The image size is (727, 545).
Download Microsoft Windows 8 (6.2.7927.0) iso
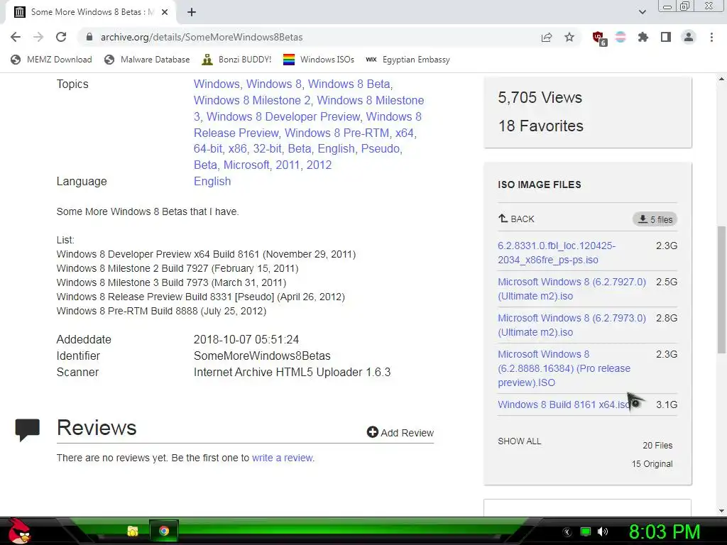coord(572,289)
